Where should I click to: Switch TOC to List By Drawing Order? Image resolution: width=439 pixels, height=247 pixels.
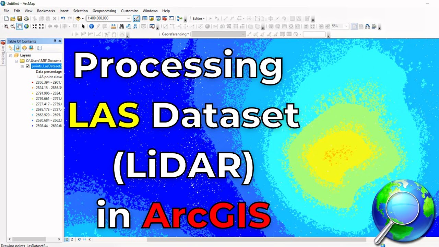[x=11, y=48]
